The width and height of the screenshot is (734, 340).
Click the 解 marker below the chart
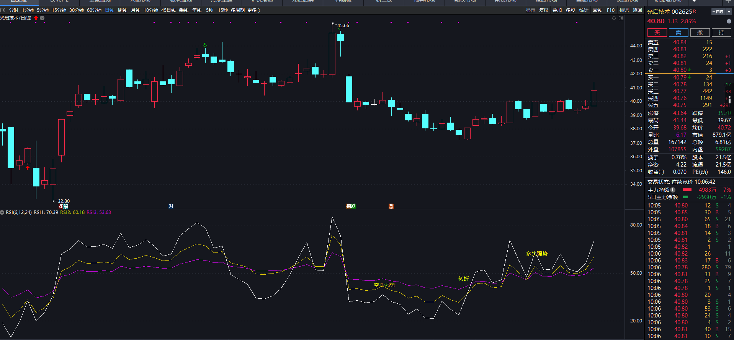point(66,206)
